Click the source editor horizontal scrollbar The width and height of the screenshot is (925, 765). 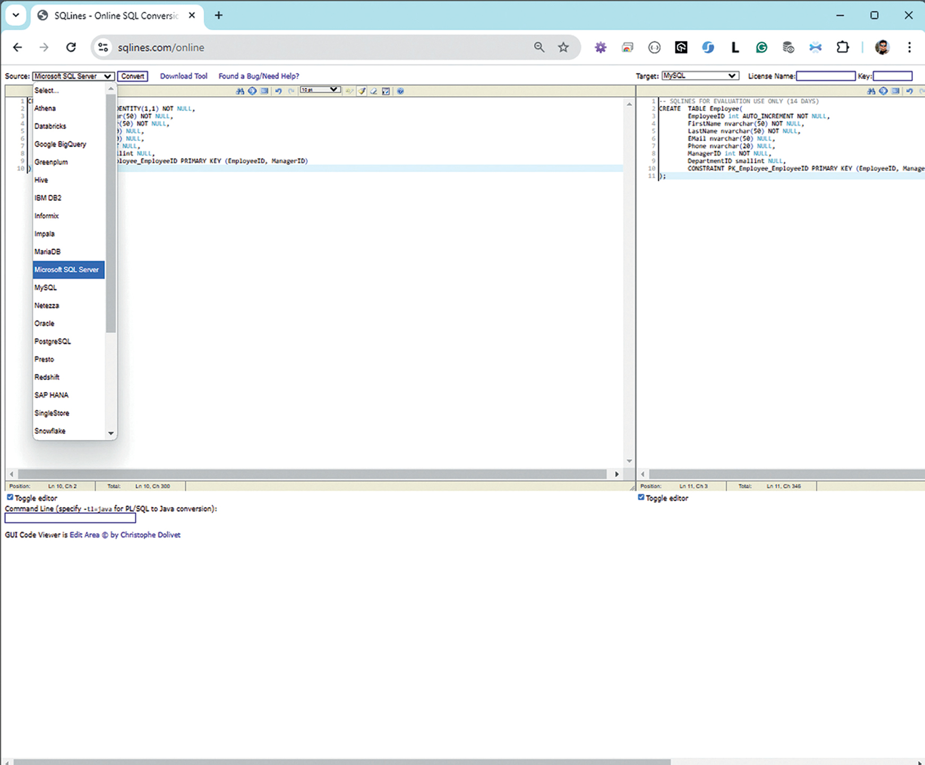pos(312,474)
